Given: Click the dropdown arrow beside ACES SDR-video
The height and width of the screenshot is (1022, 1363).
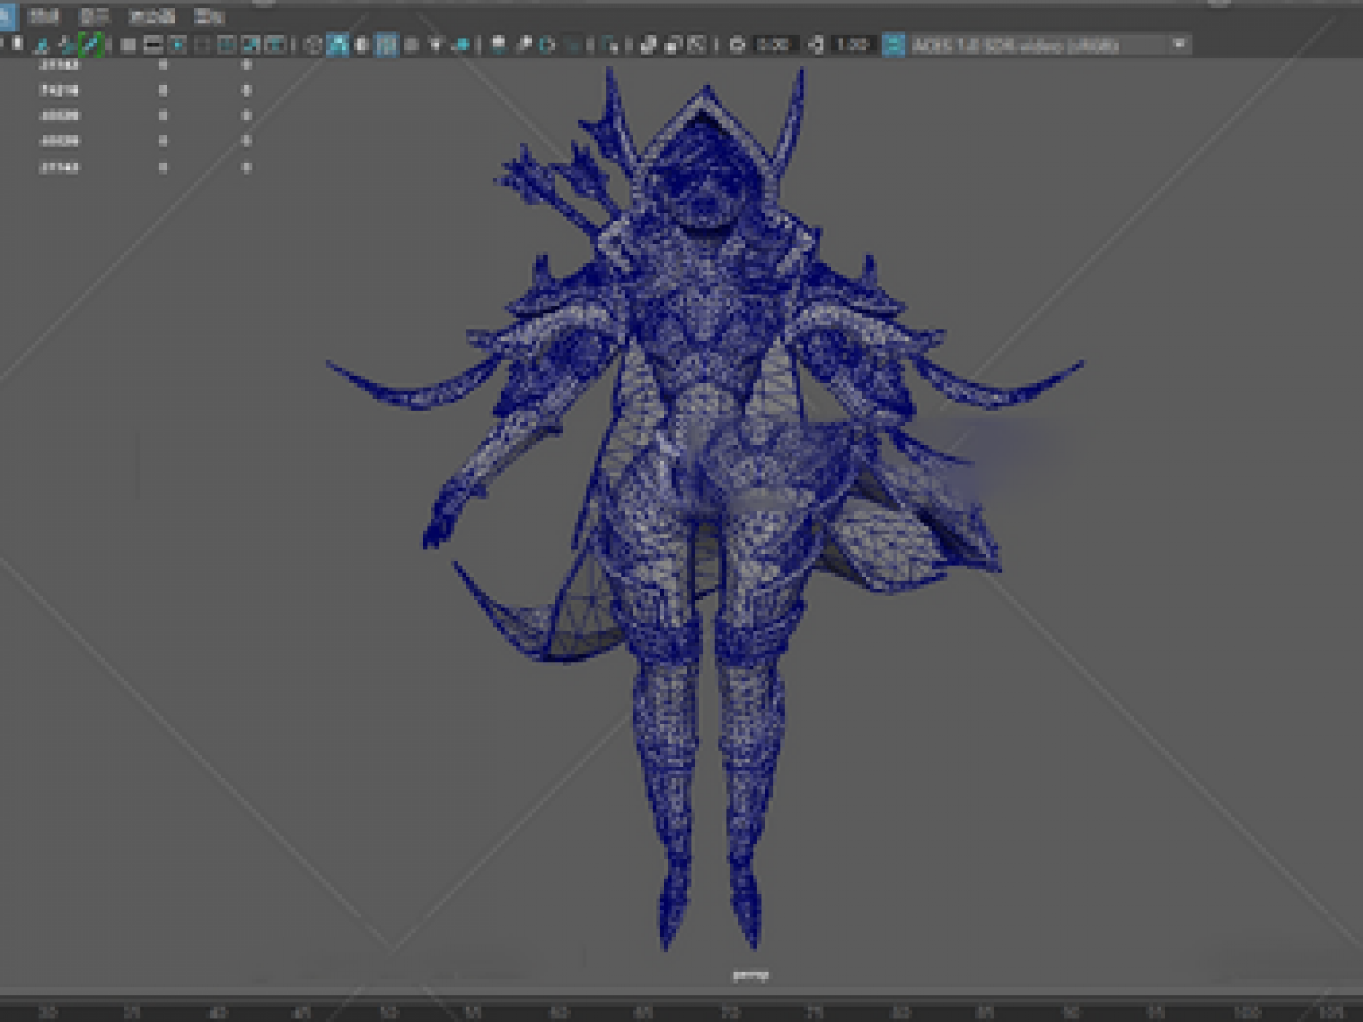Looking at the screenshot, I should pos(1179,44).
